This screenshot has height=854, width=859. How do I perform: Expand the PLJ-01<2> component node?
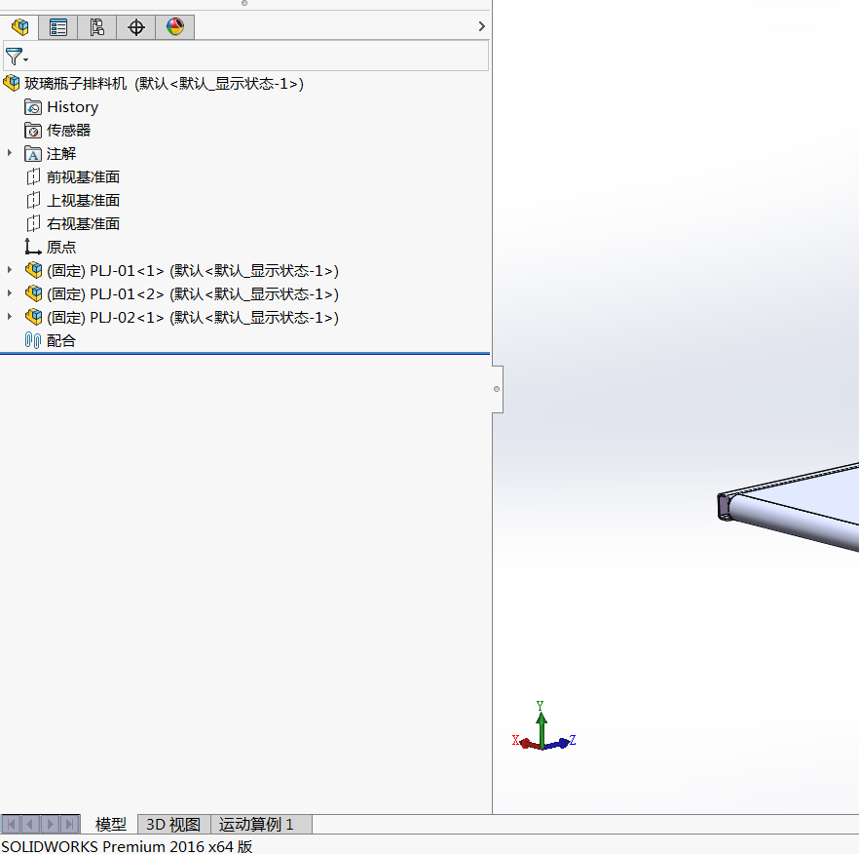pyautogui.click(x=10, y=293)
